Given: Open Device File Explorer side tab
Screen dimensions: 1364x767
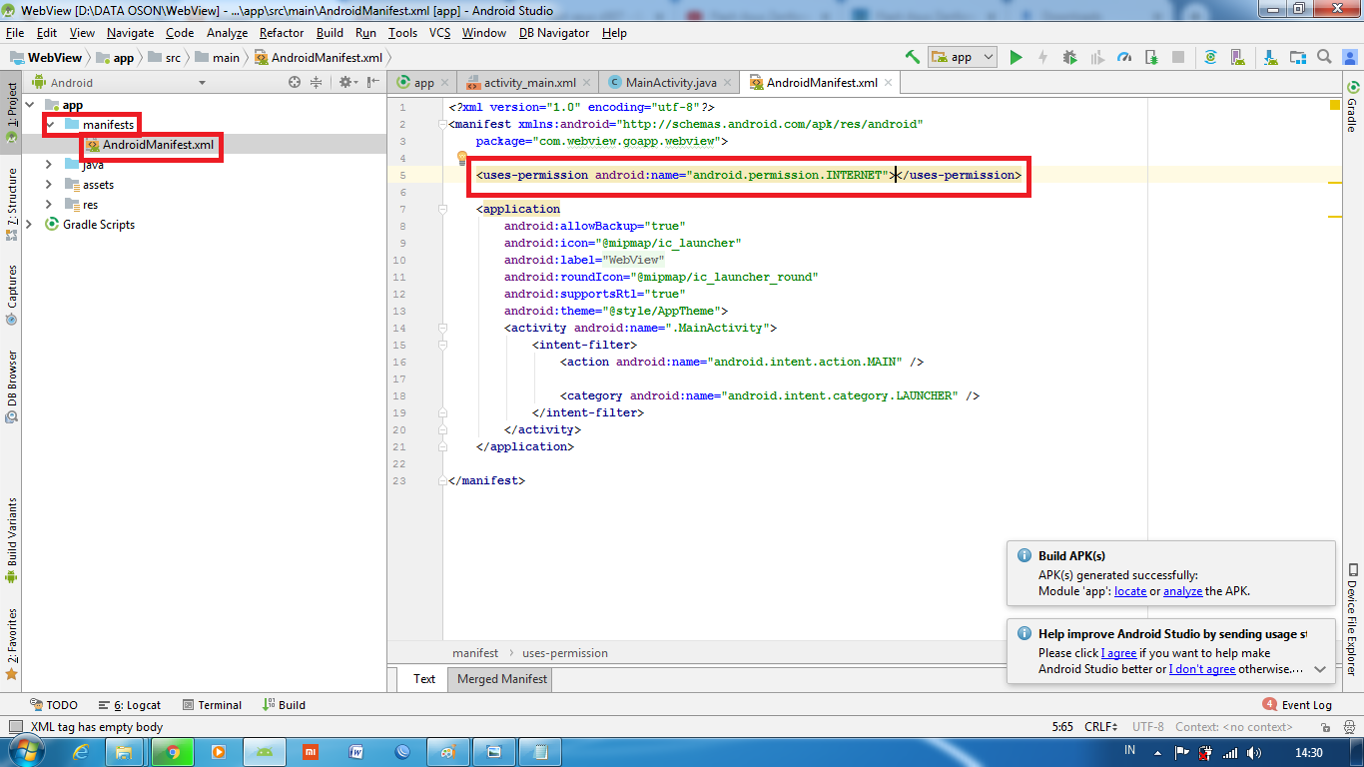Looking at the screenshot, I should pyautogui.click(x=1352, y=619).
